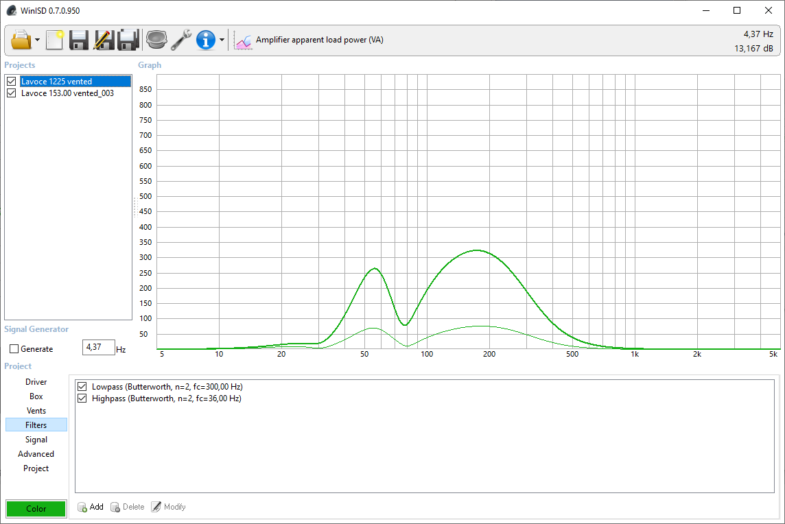The width and height of the screenshot is (785, 524).
Task: Click the graph type chart icon
Action: [244, 41]
